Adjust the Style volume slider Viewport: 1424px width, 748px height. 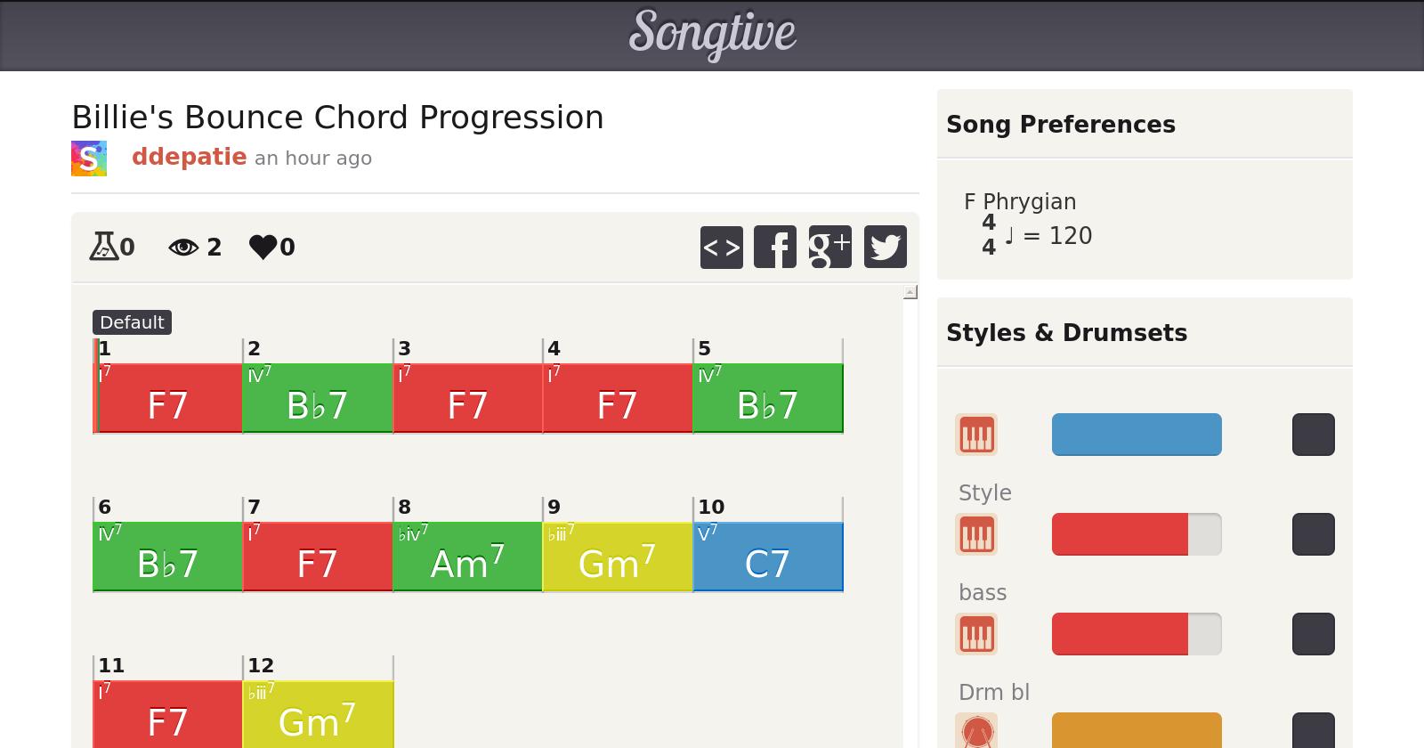pyautogui.click(x=1137, y=534)
